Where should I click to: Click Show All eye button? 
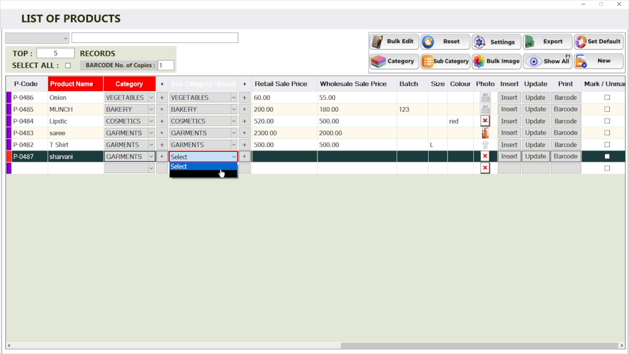tap(547, 61)
